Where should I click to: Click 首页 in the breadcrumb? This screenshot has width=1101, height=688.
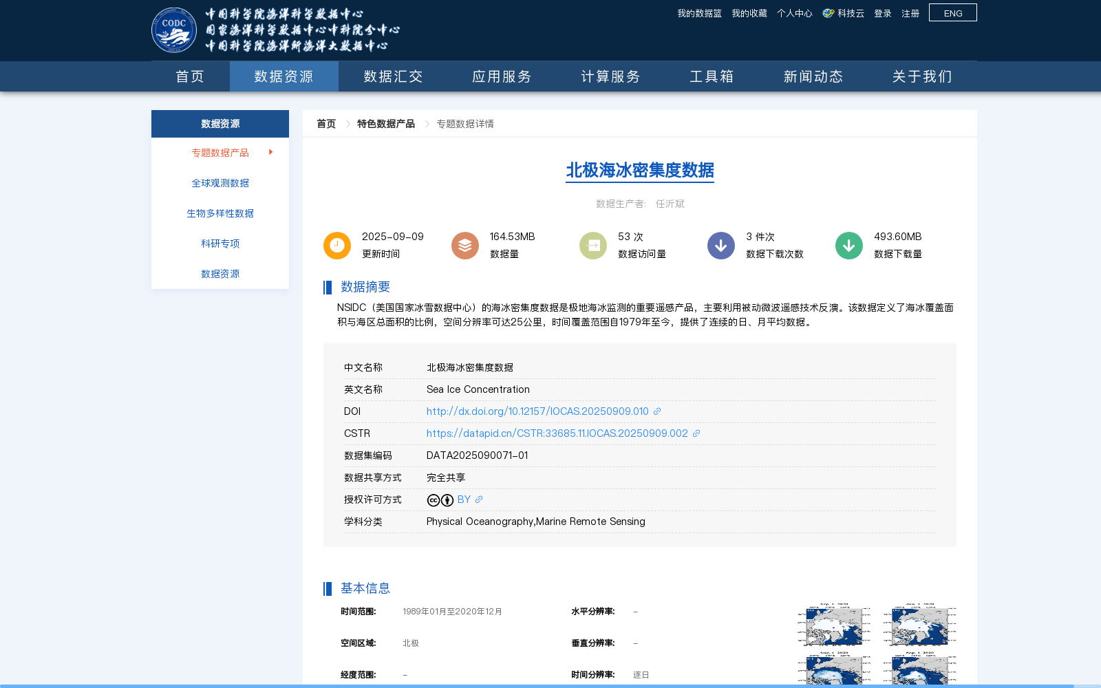326,124
